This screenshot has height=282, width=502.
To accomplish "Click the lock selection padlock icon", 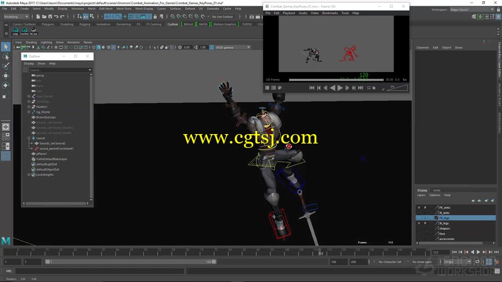I will [155, 16].
